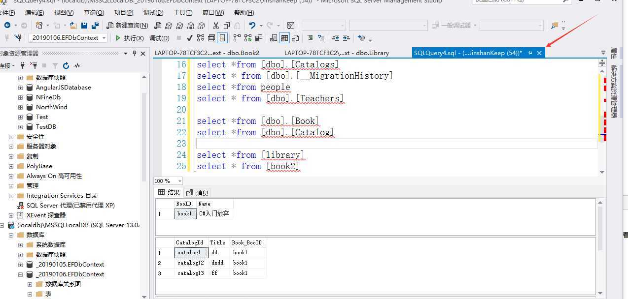The image size is (628, 299).
Task: Expand the _20190105.EFDbContext database node
Action: 20,265
